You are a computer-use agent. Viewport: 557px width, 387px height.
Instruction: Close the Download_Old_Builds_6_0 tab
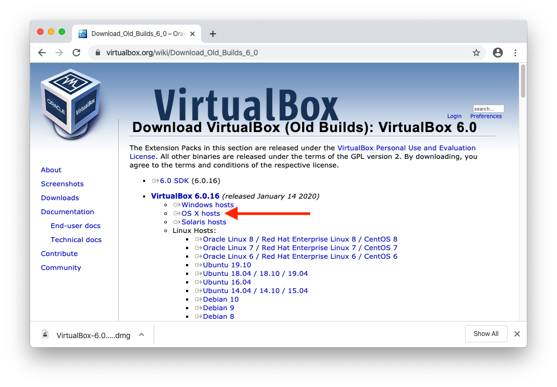pyautogui.click(x=192, y=34)
